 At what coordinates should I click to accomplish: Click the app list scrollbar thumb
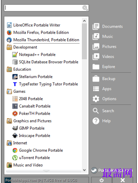84,41
